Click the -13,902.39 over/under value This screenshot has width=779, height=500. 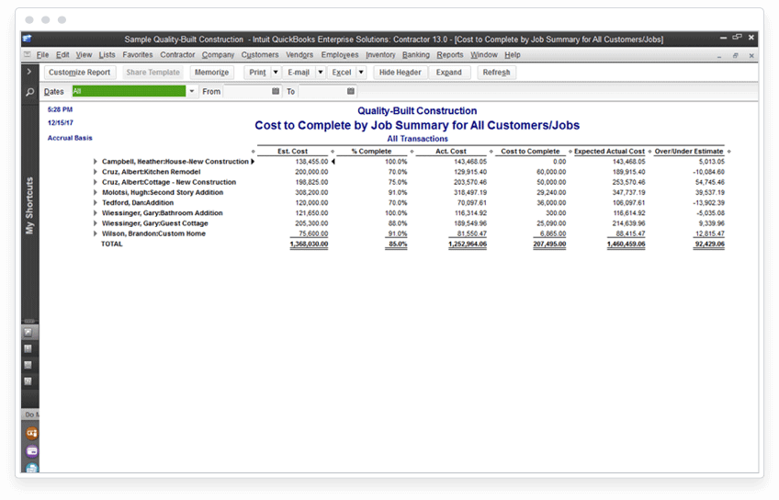tap(708, 203)
